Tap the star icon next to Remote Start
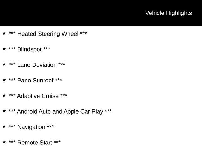This screenshot has width=202, height=151. click(4, 142)
